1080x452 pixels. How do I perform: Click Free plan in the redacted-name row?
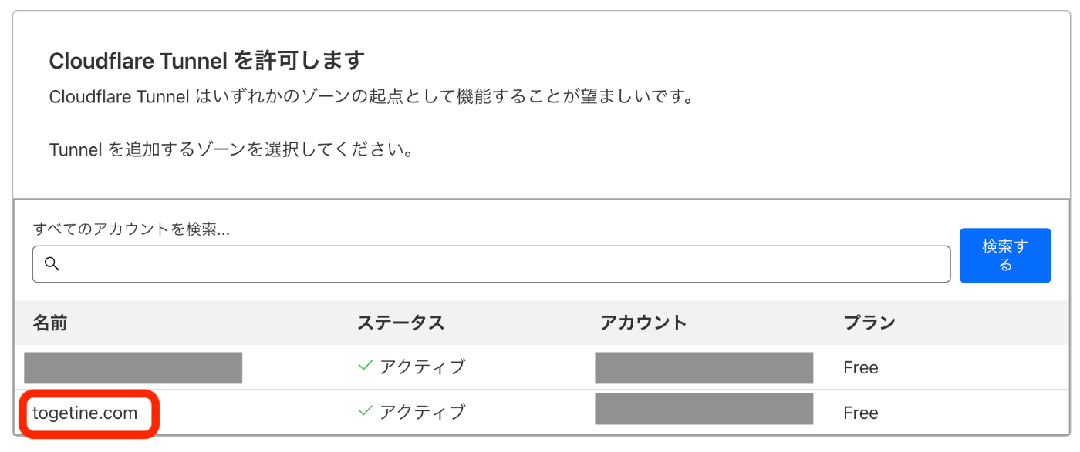[861, 368]
